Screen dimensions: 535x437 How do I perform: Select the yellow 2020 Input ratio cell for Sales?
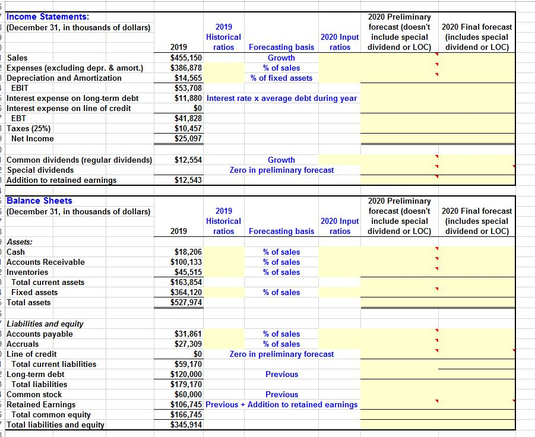(x=340, y=58)
